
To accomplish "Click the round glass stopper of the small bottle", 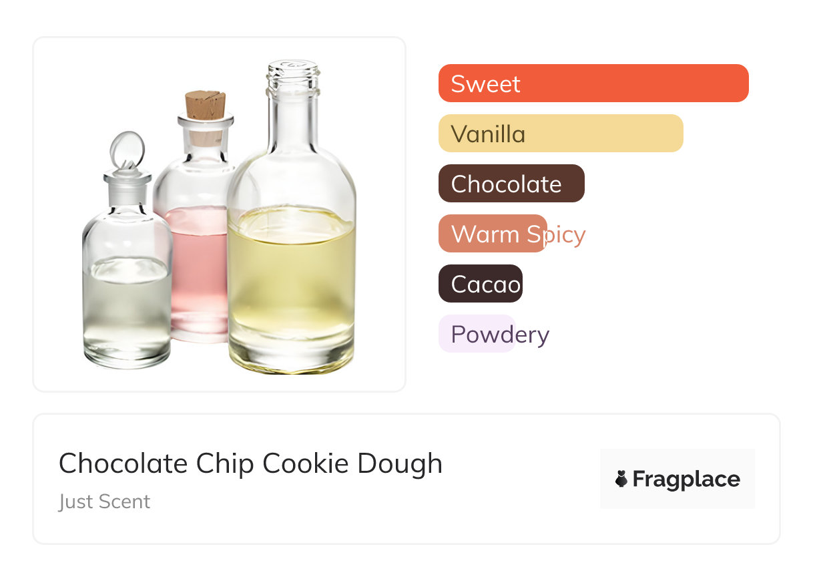I will (125, 150).
